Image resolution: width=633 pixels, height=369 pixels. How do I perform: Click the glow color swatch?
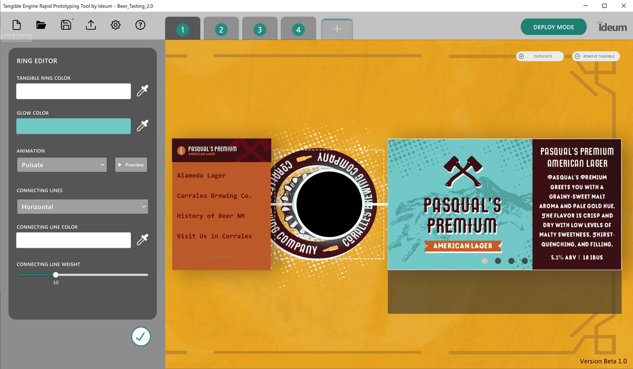point(73,125)
